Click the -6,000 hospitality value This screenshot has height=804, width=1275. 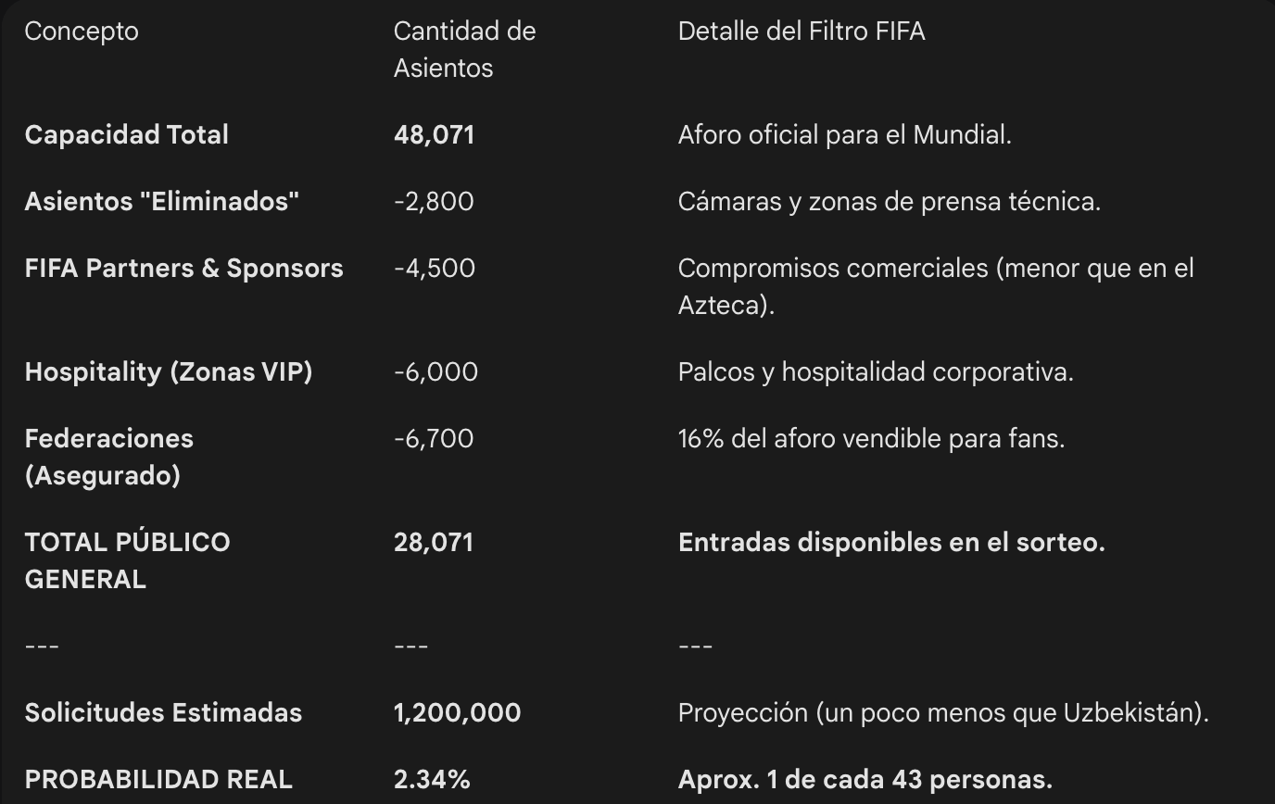[436, 372]
